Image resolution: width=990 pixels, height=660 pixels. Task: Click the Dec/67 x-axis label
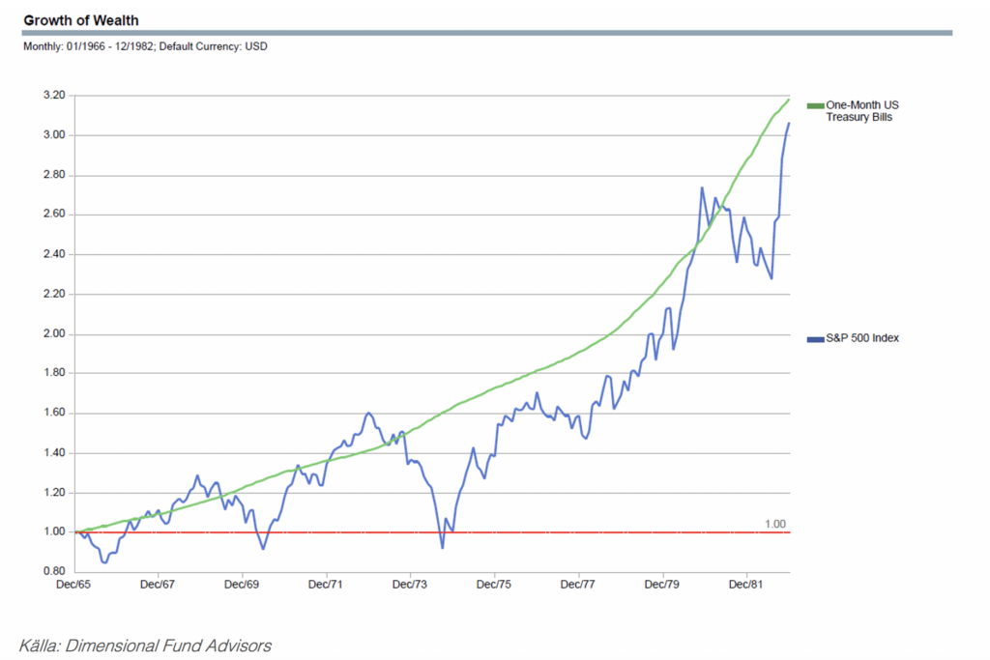pos(158,585)
